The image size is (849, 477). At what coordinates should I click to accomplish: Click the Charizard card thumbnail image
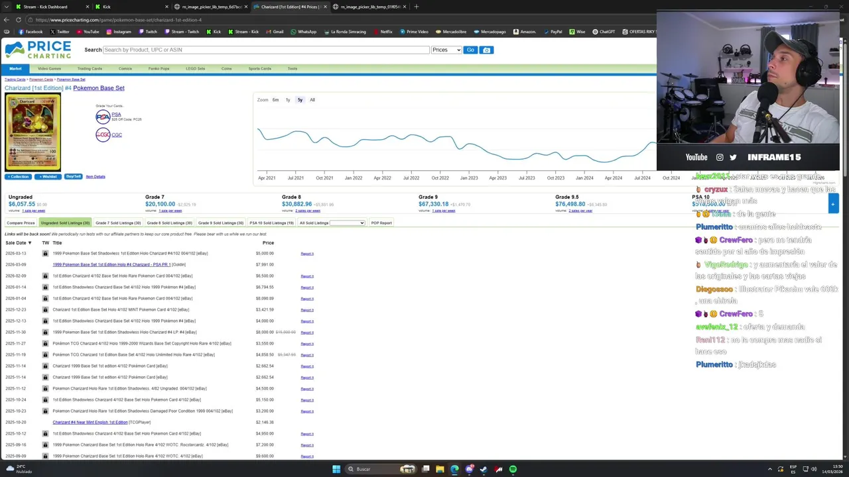33,132
